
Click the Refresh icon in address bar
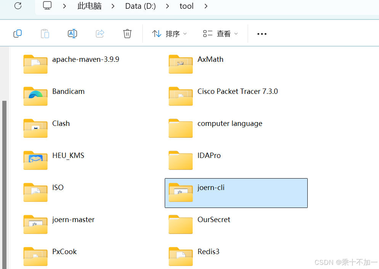18,6
